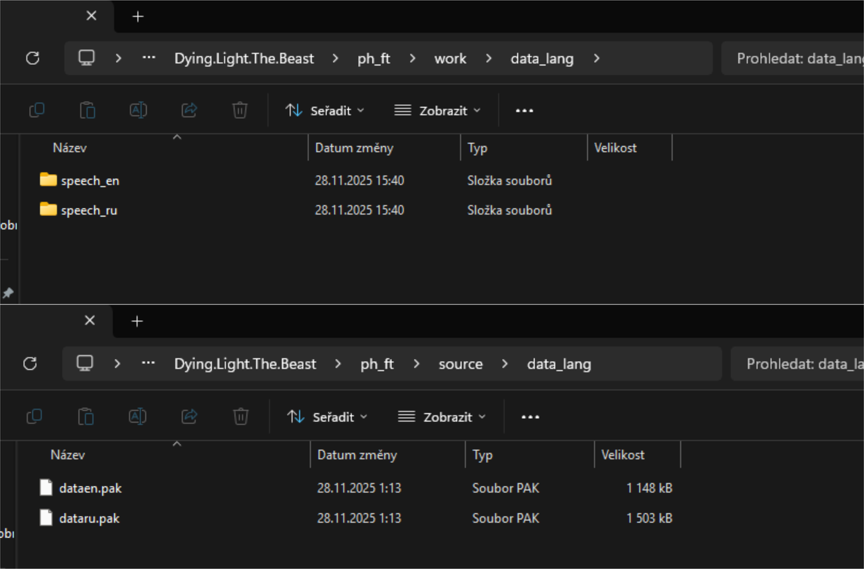Image resolution: width=864 pixels, height=569 pixels.
Task: Select speech_en folder name
Action: tap(90, 181)
